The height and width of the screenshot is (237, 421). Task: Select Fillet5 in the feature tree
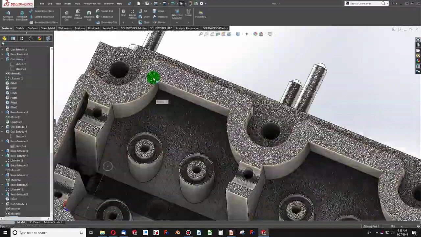click(13, 98)
